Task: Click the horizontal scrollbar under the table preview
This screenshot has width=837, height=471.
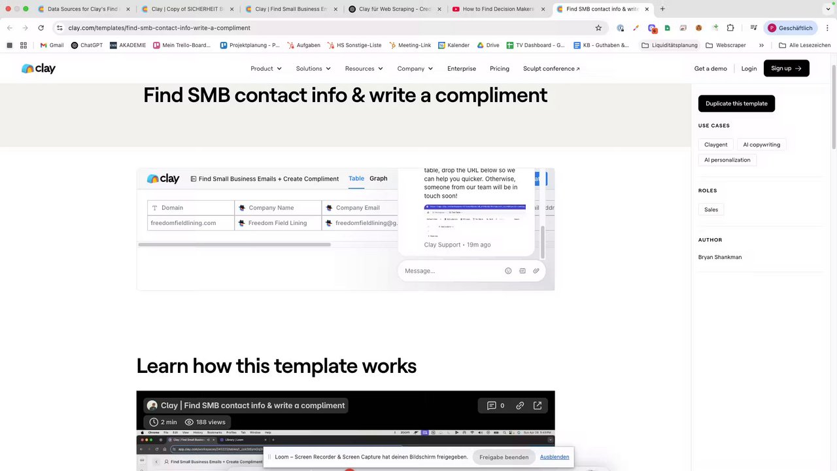Action: tap(234, 245)
